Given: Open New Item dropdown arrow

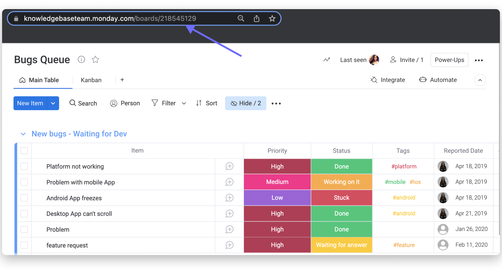Looking at the screenshot, I should coord(53,103).
